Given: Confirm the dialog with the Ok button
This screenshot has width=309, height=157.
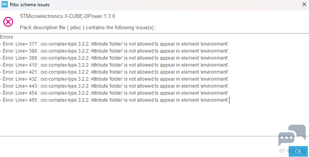Looking at the screenshot, I should [x=298, y=151].
